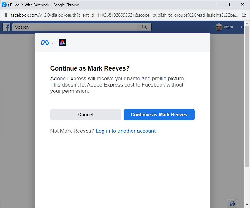This screenshot has width=250, height=208.
Task: Click the scrollbar down arrow
Action: point(247,205)
